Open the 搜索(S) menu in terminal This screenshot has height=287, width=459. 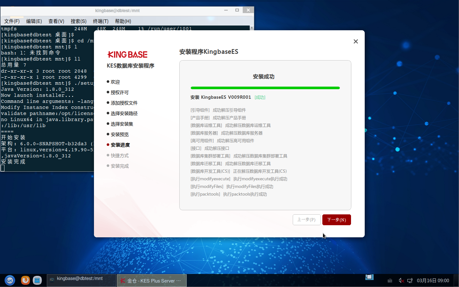[79, 21]
